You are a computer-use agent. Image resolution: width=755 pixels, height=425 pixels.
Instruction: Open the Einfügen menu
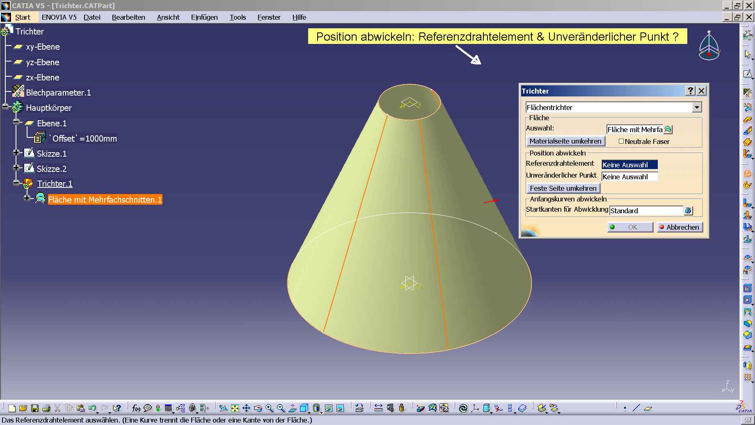point(204,17)
